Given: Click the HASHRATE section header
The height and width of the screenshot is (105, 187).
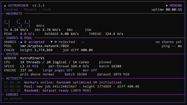Looking at the screenshot, I should pyautogui.click(x=14, y=14).
